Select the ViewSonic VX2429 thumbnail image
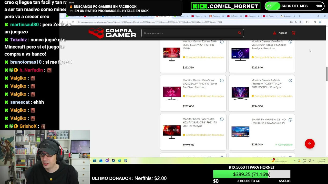The width and height of the screenshot is (328, 184). pos(240,54)
